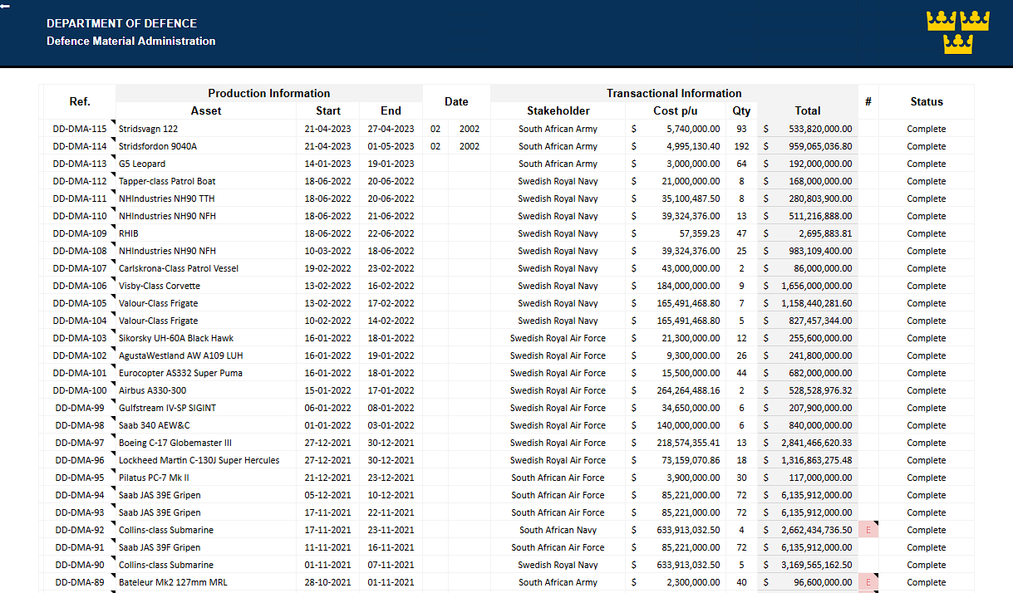Select the End column header
Image resolution: width=1013 pixels, height=593 pixels.
coord(391,110)
